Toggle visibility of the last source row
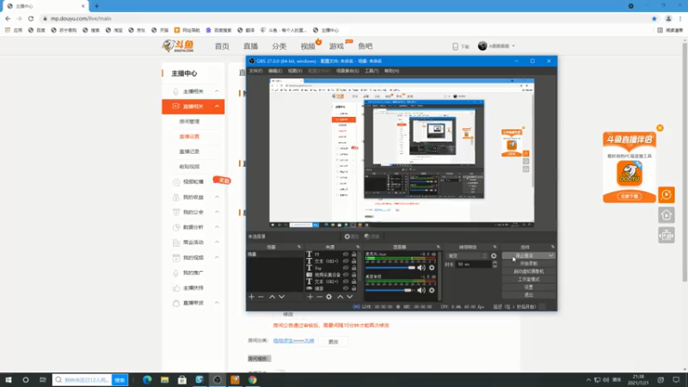Screen dimensions: 688x387 [346, 289]
